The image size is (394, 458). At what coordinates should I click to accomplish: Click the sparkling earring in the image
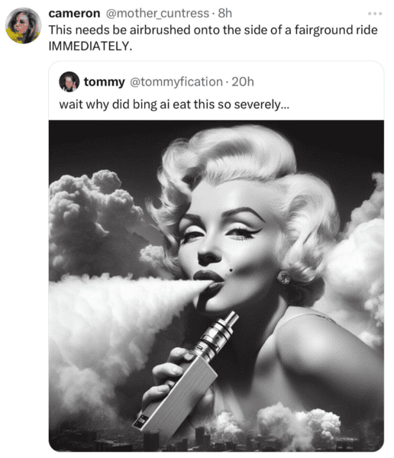283,277
